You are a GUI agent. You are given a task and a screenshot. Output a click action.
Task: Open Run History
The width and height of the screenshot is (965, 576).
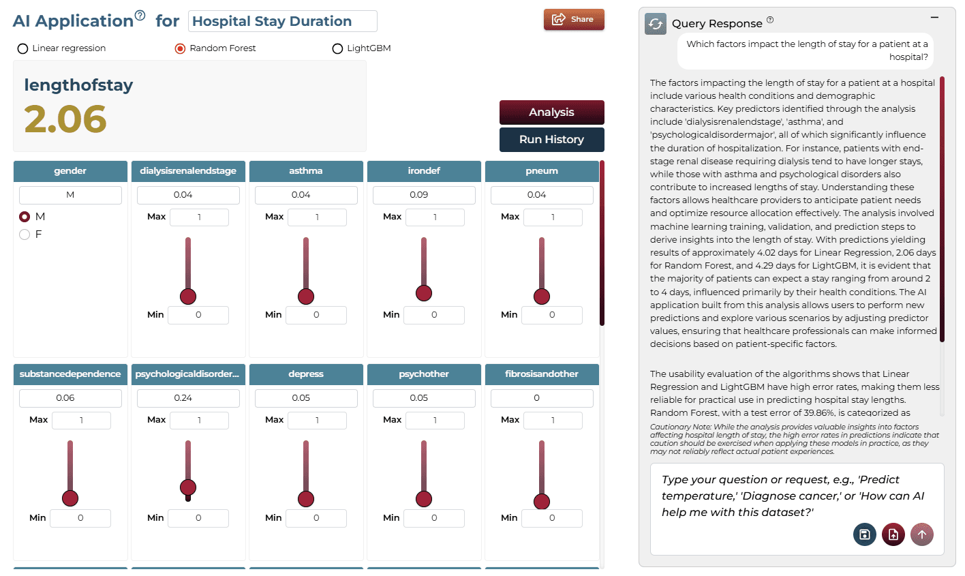(552, 140)
